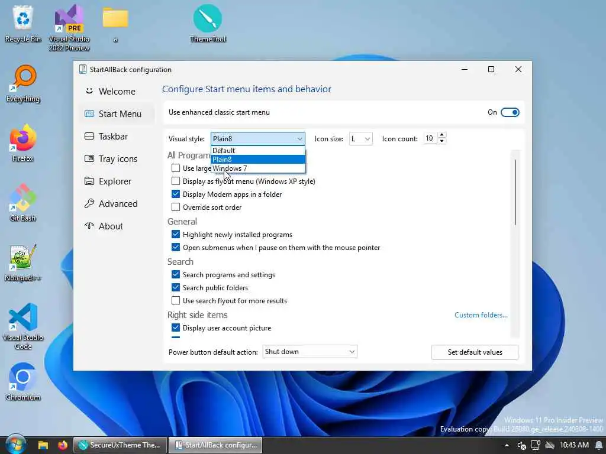The width and height of the screenshot is (606, 454).
Task: Click the taskbar clock showing 10:43 AM
Action: [x=574, y=445]
